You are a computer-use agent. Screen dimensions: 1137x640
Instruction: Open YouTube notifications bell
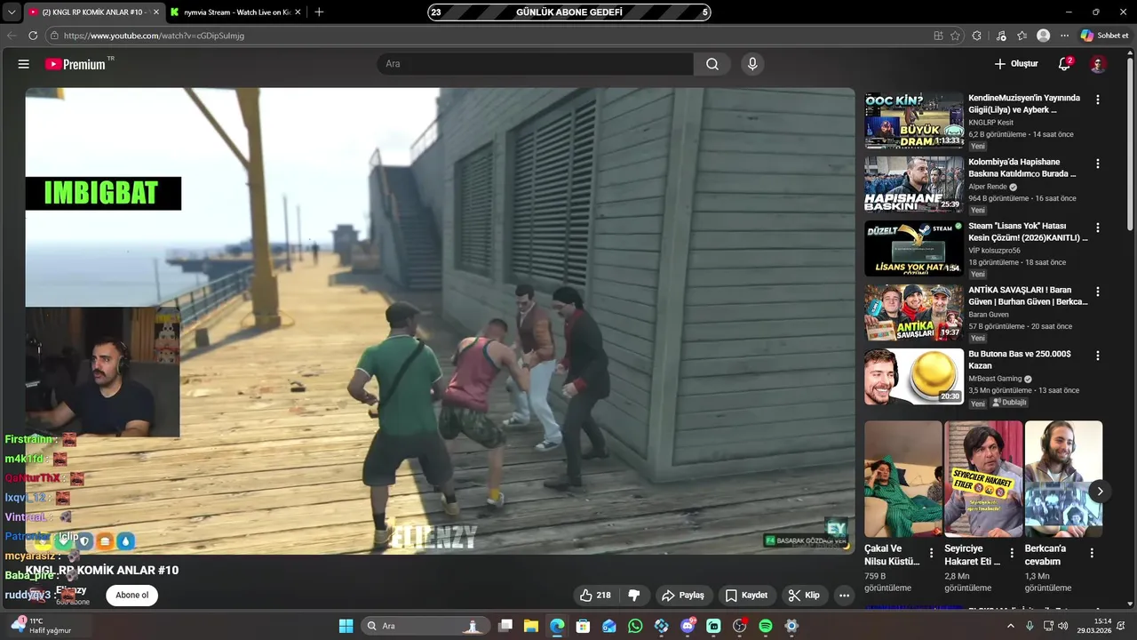1064,64
